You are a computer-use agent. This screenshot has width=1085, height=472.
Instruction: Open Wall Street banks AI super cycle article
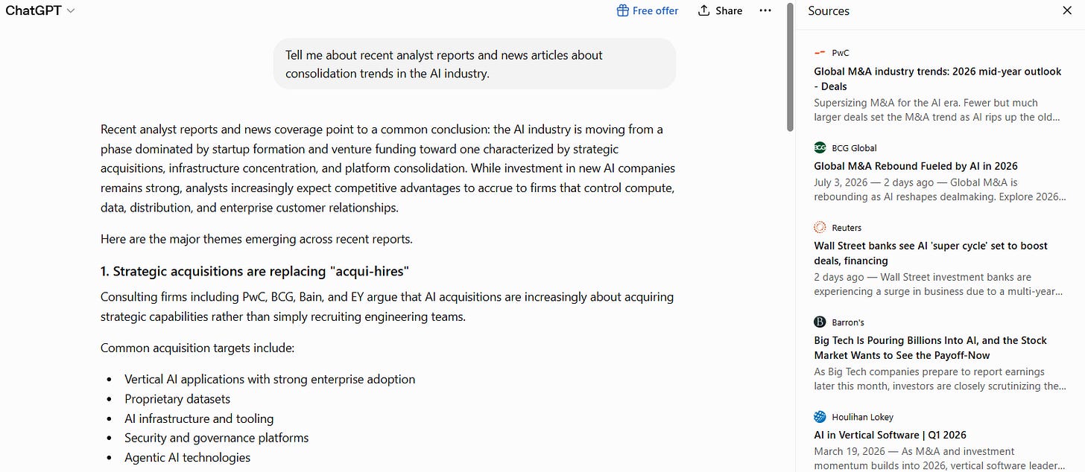click(931, 253)
